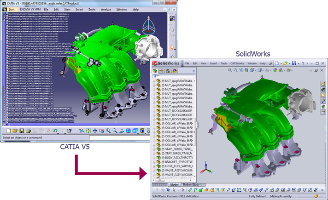Switch to the Motion Study 1 tab
The width and height of the screenshot is (328, 200).
tap(192, 184)
